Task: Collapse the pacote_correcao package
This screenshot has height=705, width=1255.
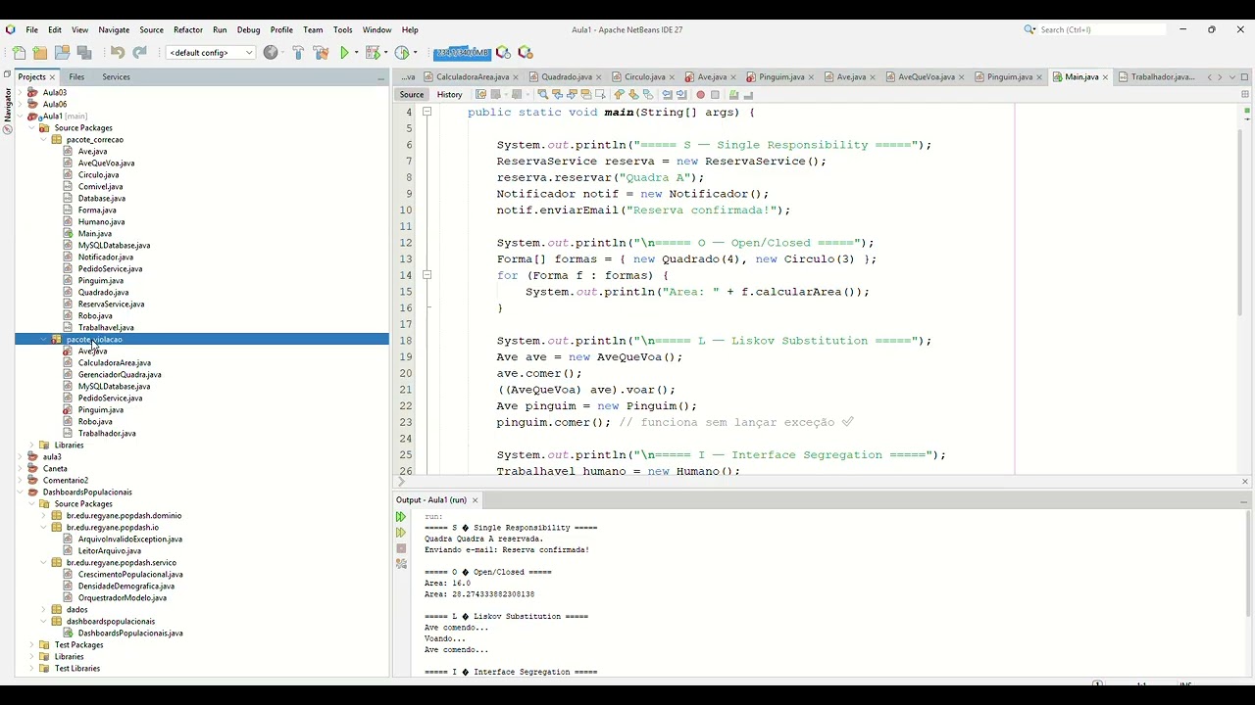Action: coord(44,139)
